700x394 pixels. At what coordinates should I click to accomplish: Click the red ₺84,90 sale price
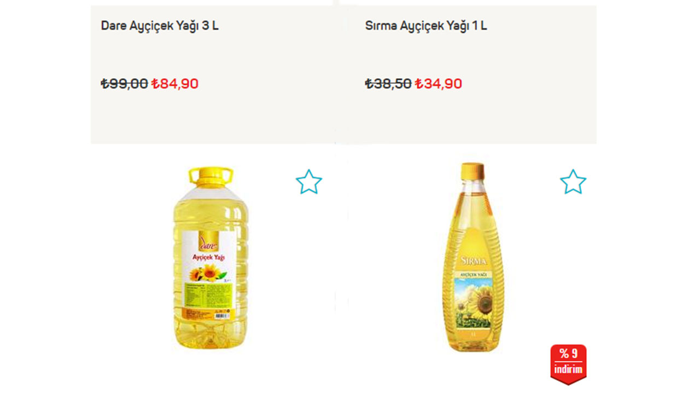tap(175, 84)
